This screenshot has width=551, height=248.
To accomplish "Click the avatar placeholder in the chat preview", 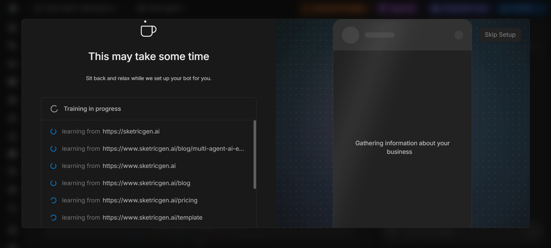I will (x=350, y=35).
